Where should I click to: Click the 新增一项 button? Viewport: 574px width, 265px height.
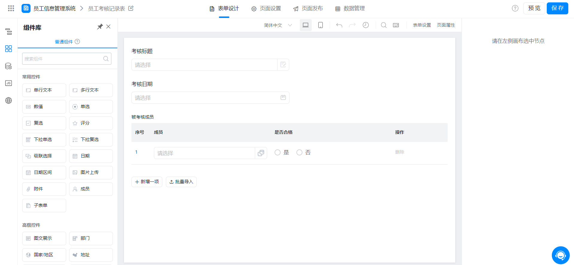coord(147,182)
